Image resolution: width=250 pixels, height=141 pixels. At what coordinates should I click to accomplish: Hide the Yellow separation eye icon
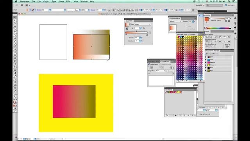click(205, 65)
